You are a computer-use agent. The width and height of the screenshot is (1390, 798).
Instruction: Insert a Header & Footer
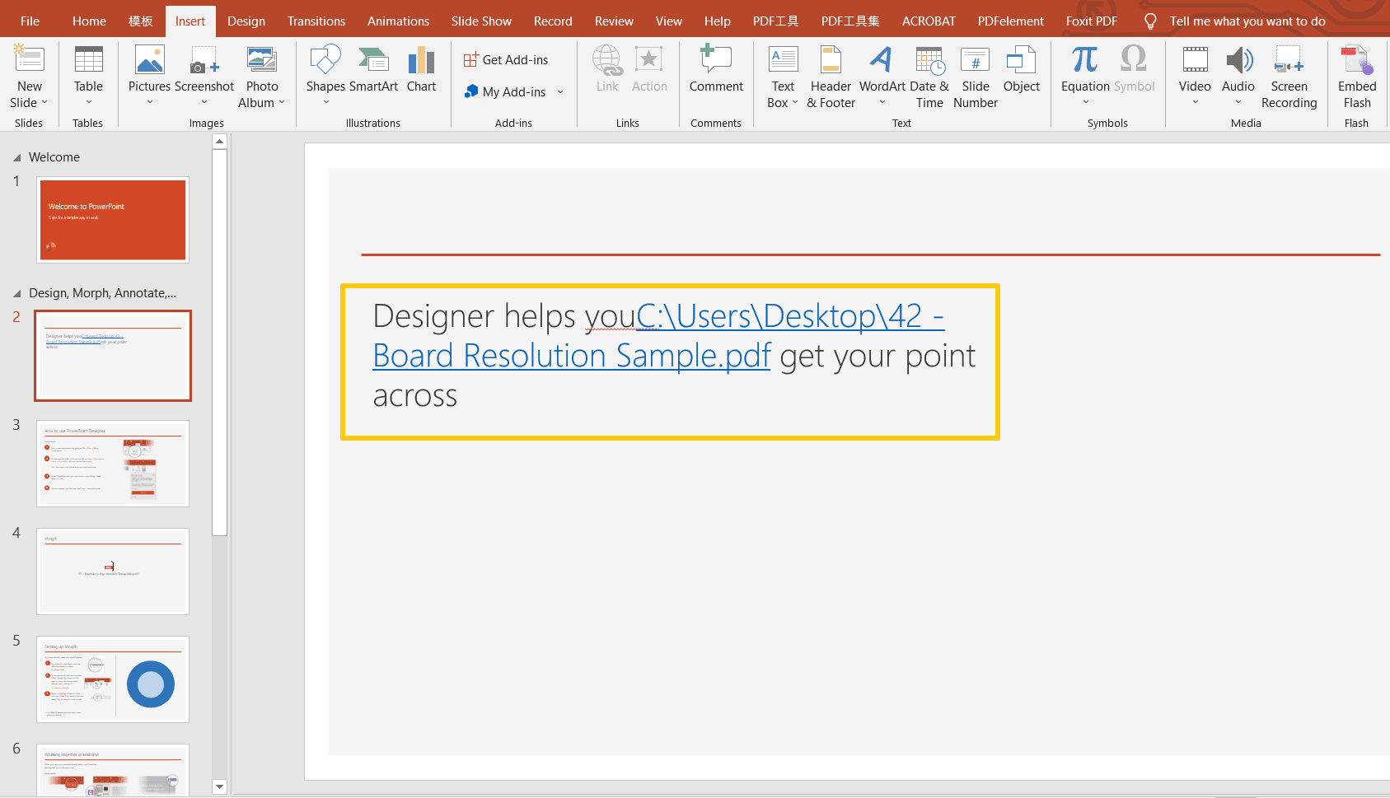830,77
